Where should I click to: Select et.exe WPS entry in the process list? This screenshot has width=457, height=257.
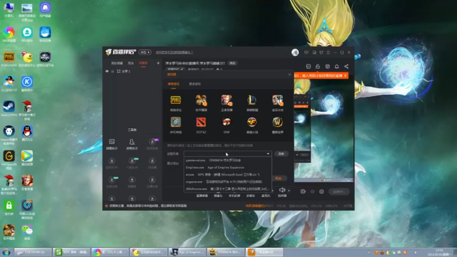point(228,175)
